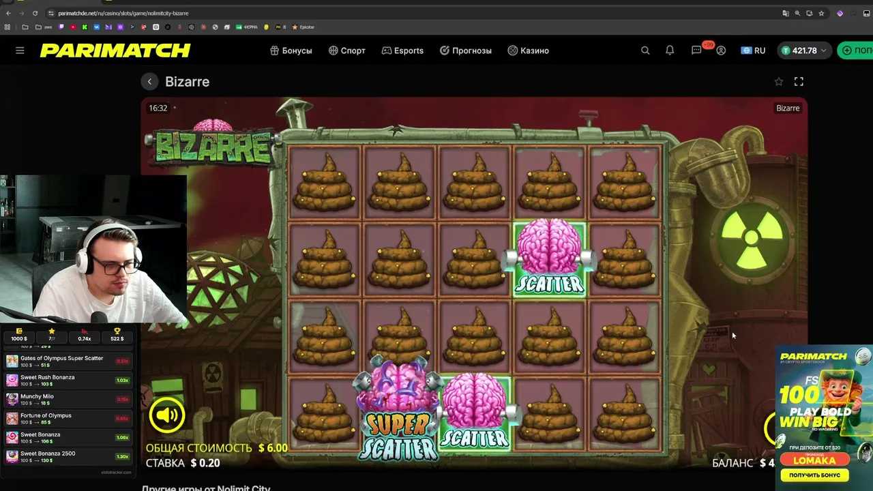Translate this page icon in address bar
The height and width of the screenshot is (491, 873).
tap(786, 13)
